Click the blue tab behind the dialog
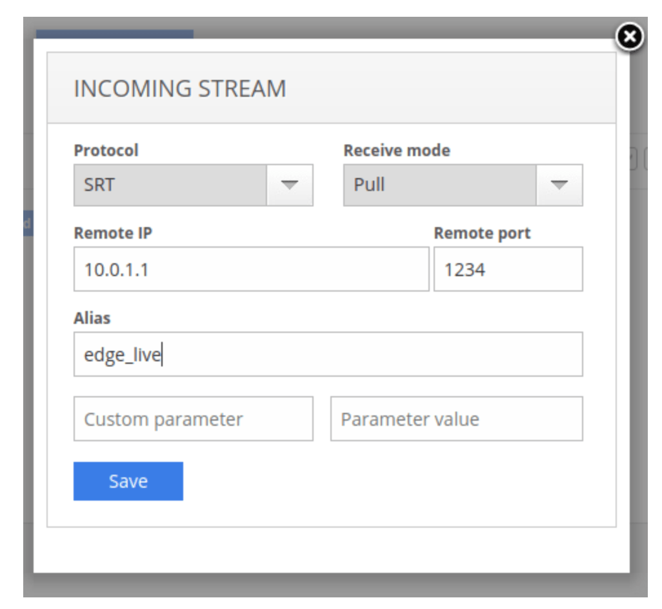This screenshot has height=609, width=662. 114,34
